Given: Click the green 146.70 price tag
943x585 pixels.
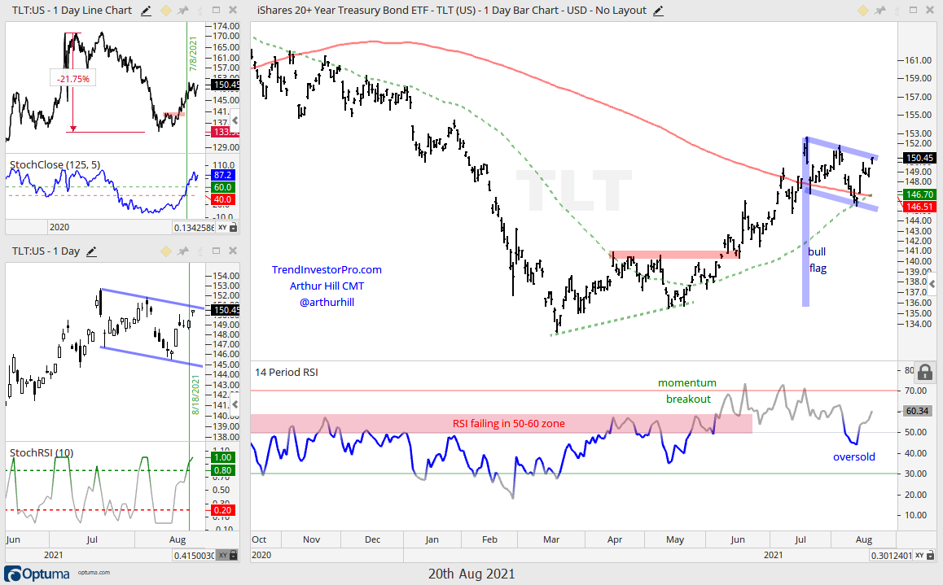Looking at the screenshot, I should point(919,194).
